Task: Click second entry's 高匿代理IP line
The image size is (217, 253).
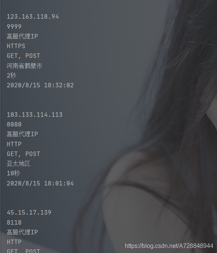Action: (22, 134)
